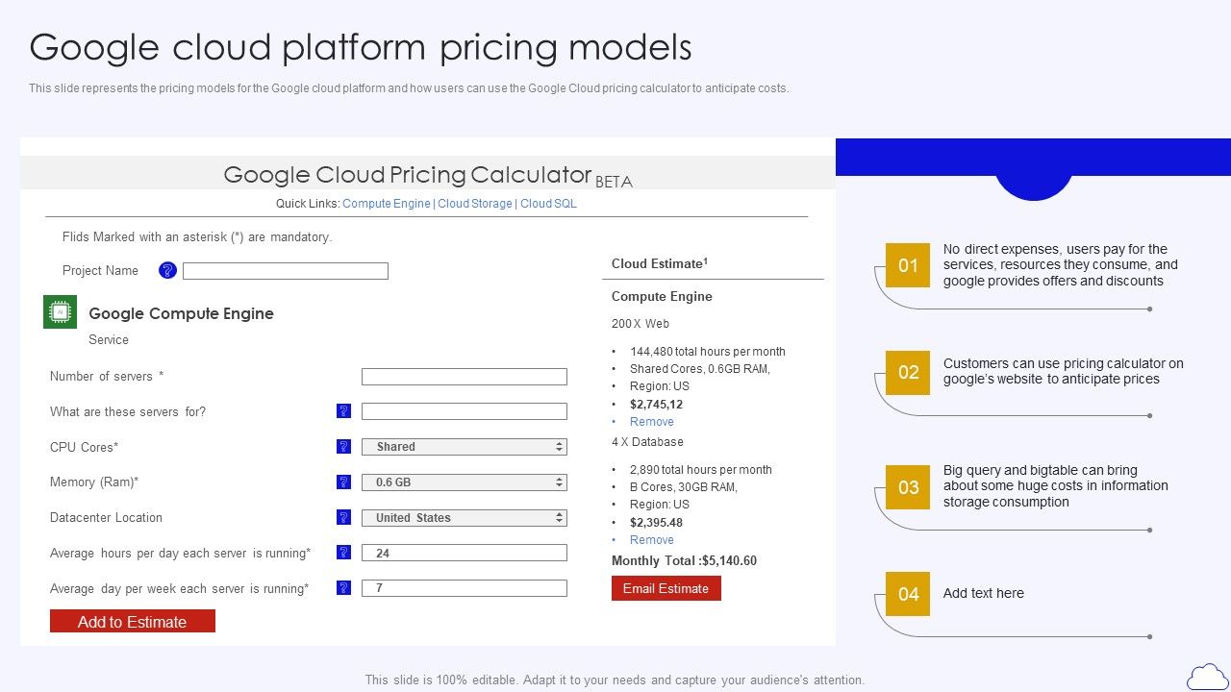This screenshot has width=1231, height=692.
Task: Open the Memory 0.6 GB dropdown
Action: (465, 482)
